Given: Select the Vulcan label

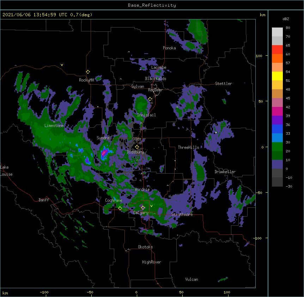Looking at the screenshot, I should click(191, 279).
